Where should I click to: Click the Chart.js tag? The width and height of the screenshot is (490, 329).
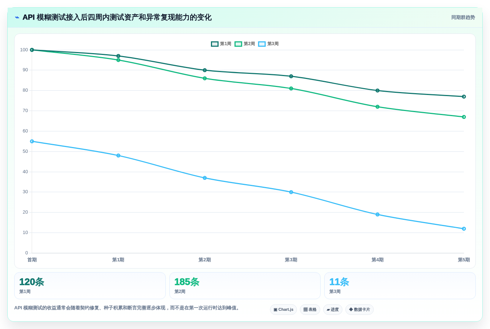pos(283,310)
